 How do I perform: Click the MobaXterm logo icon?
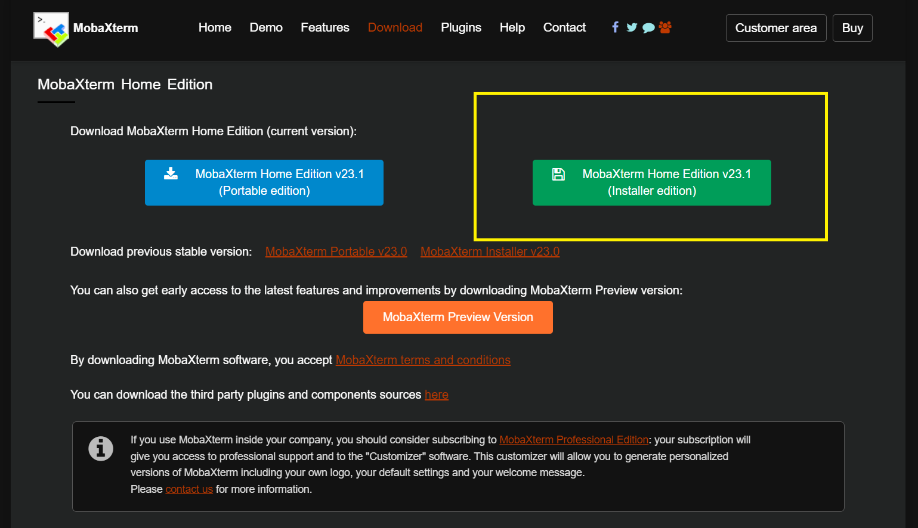point(51,29)
